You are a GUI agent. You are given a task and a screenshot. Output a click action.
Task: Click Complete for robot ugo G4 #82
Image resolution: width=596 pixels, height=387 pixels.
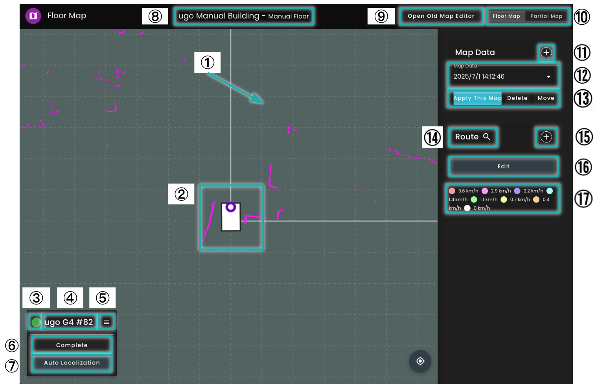pos(71,345)
